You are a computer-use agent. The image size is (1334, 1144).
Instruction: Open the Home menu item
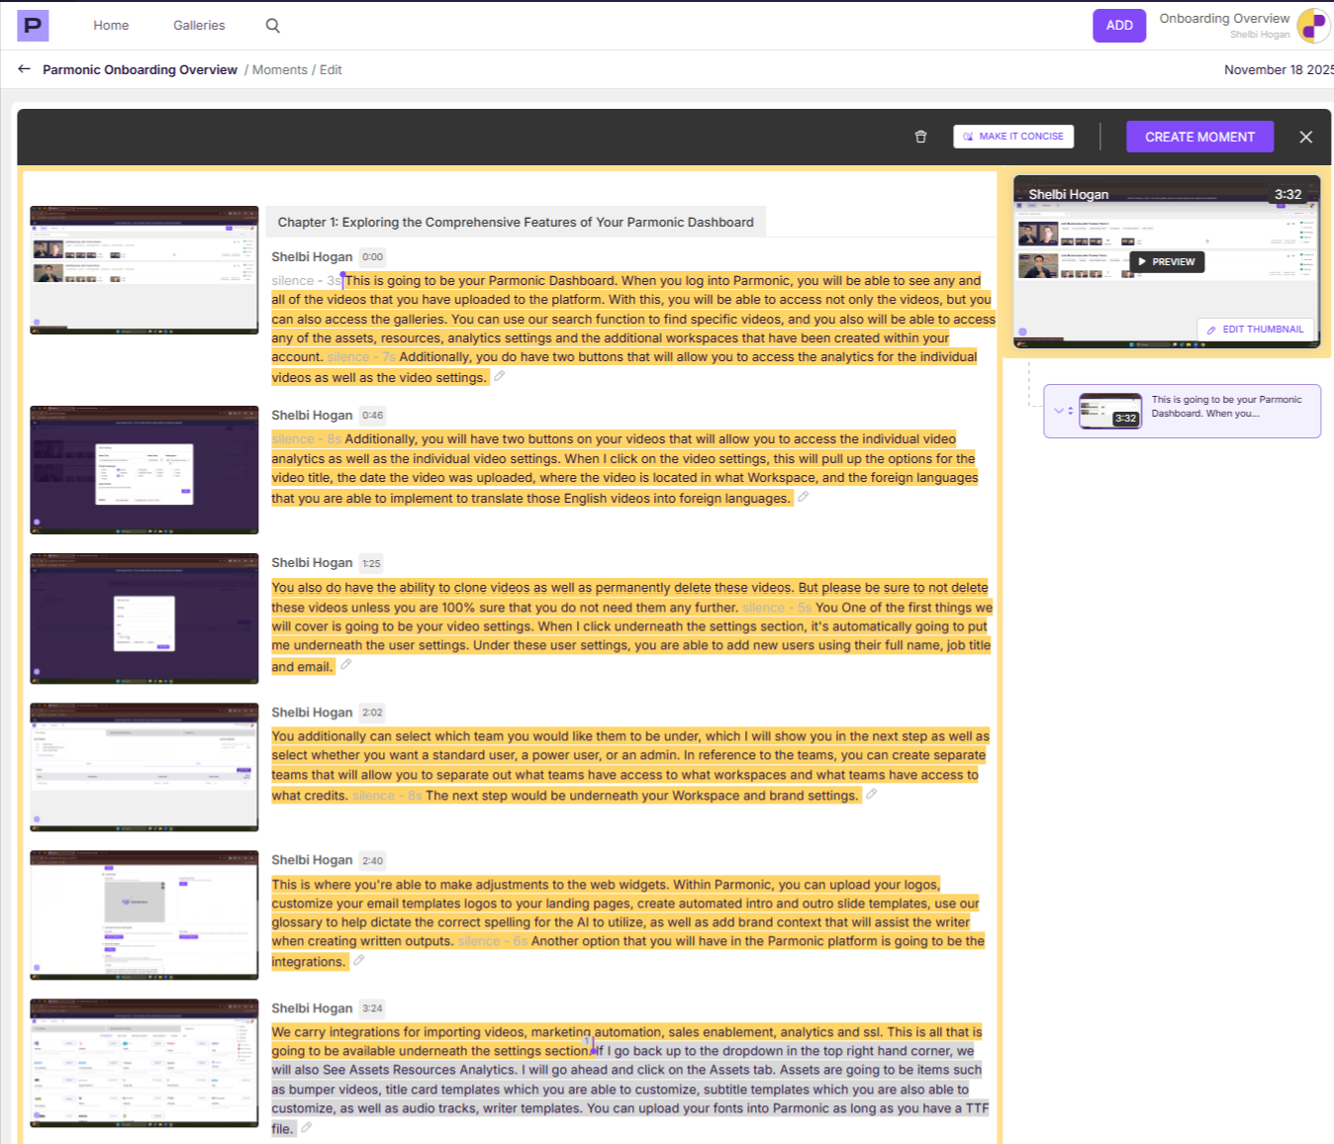111,26
